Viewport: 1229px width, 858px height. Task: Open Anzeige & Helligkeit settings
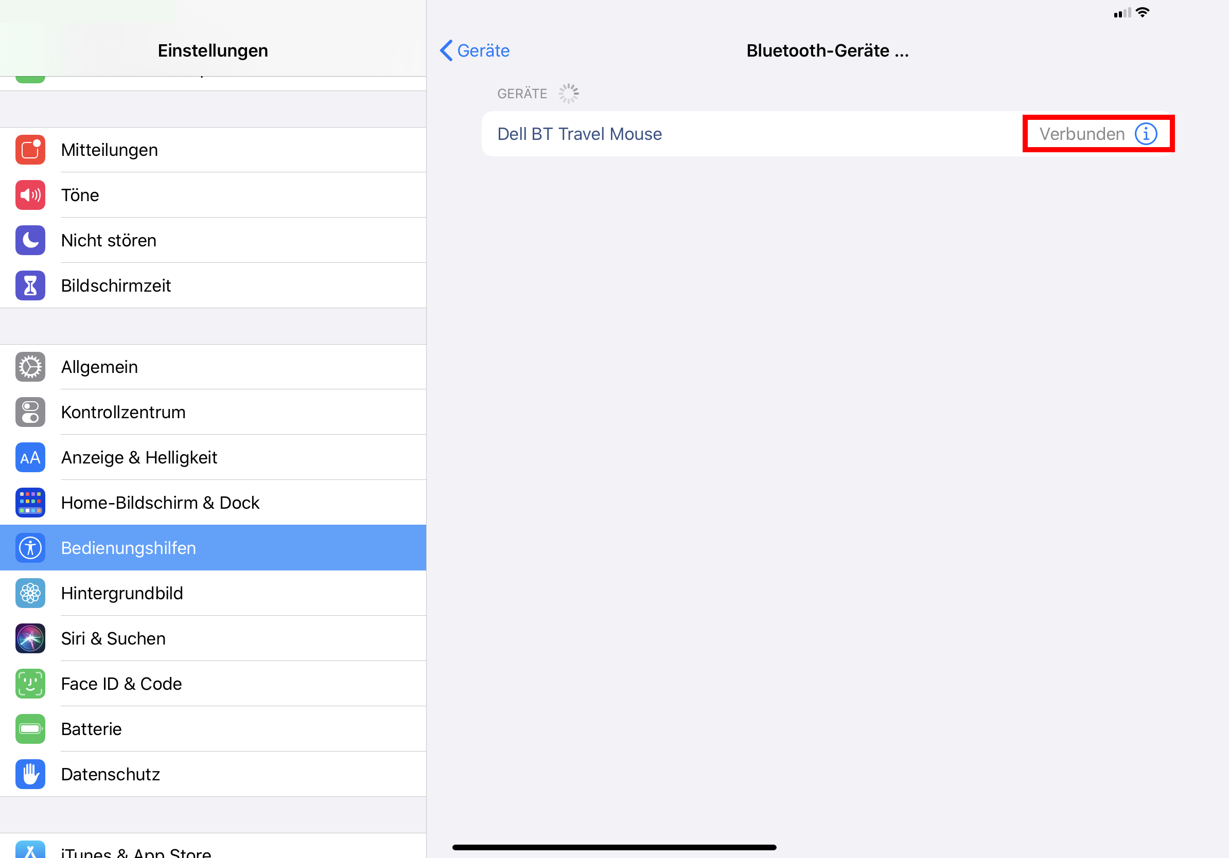coord(139,457)
